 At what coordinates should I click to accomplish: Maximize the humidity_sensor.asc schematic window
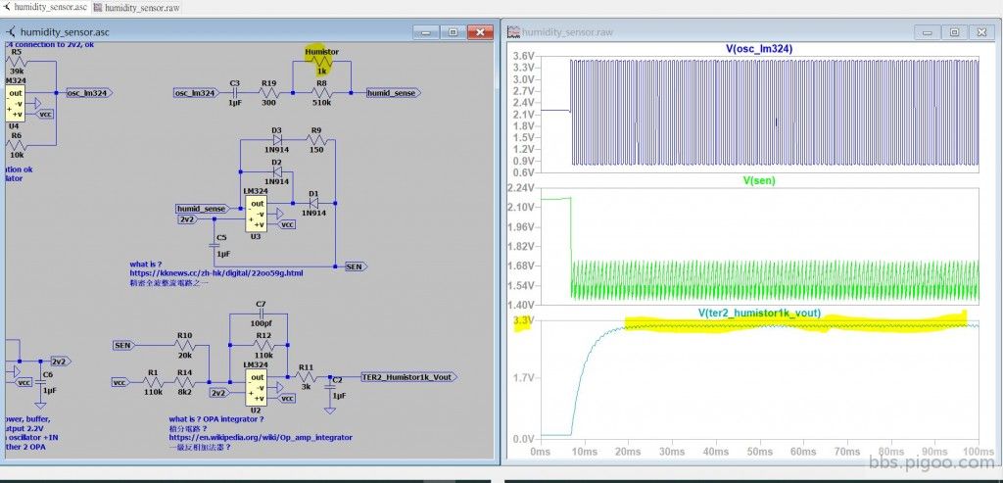[453, 32]
